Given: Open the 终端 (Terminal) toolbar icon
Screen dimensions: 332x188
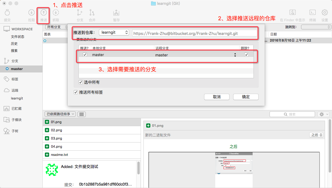Looking at the screenshot, I should [x=313, y=12].
